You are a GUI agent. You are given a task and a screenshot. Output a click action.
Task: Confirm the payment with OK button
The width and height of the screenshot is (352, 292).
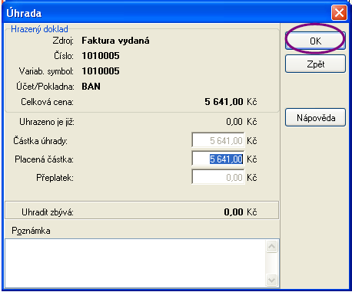pos(315,41)
